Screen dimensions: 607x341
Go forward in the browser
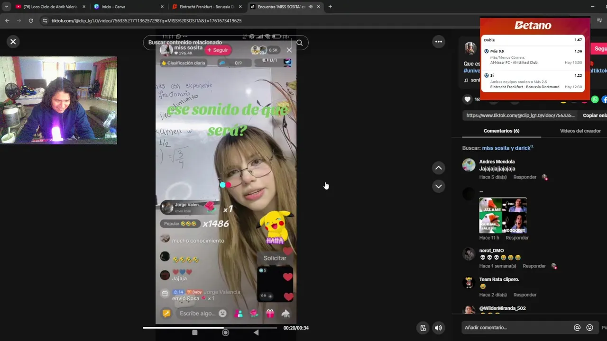19,20
